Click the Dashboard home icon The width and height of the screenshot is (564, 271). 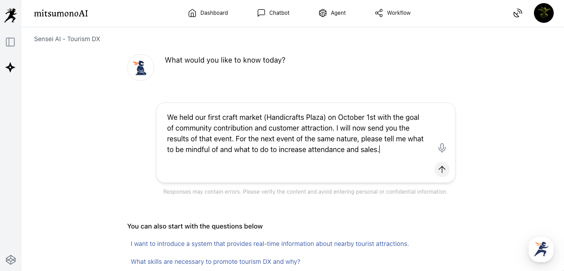tap(192, 13)
